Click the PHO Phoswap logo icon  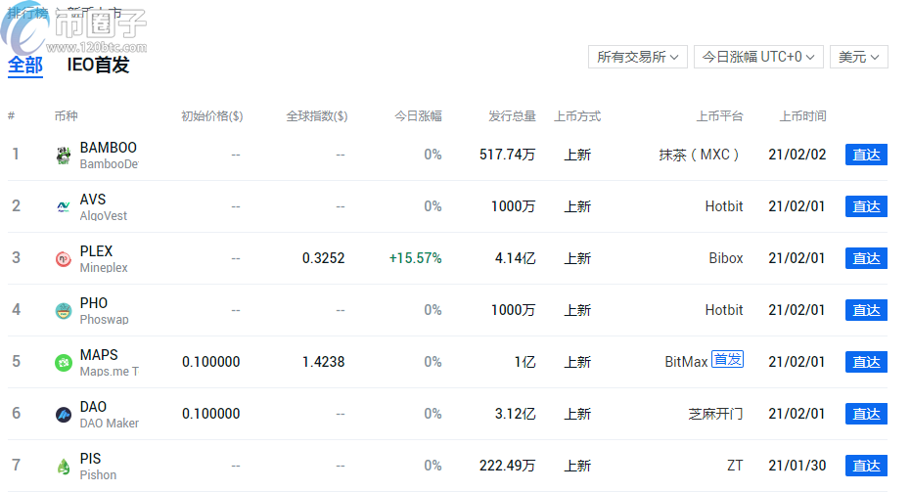[64, 311]
